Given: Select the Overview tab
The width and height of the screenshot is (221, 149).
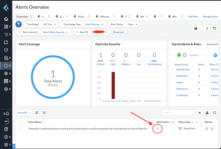Looking at the screenshot, I should [x=22, y=17].
